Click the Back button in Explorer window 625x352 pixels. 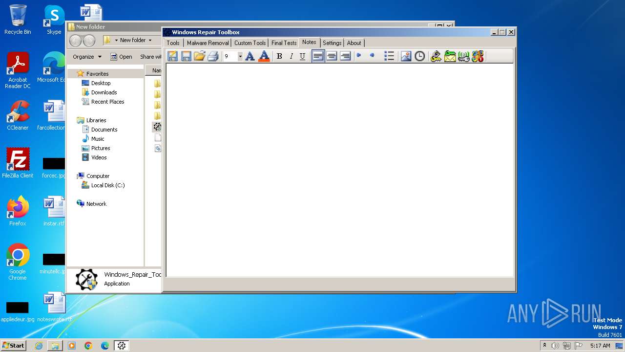coord(75,41)
